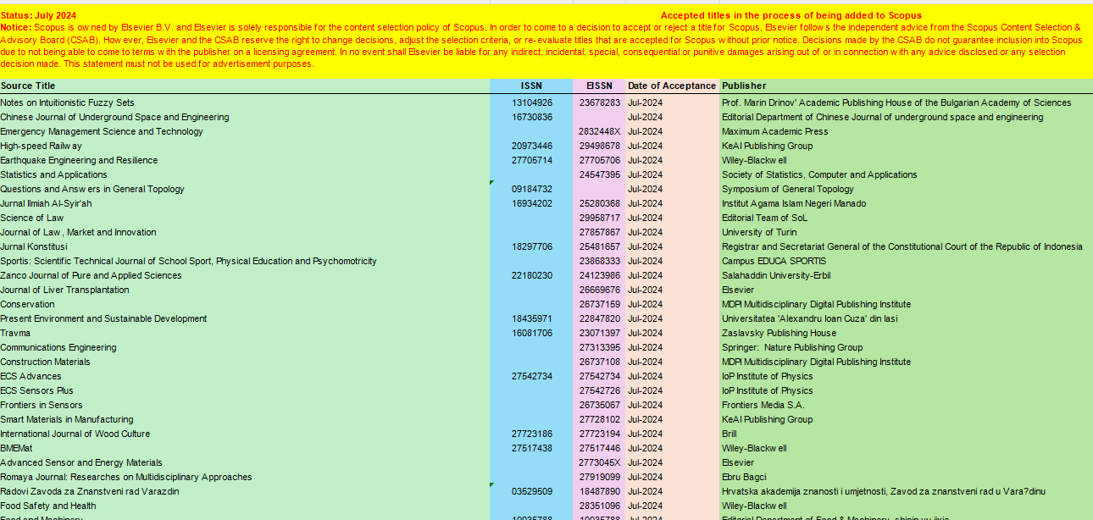Select the 'University of Turin' publisher cell
The width and height of the screenshot is (1093, 520).
(x=906, y=232)
